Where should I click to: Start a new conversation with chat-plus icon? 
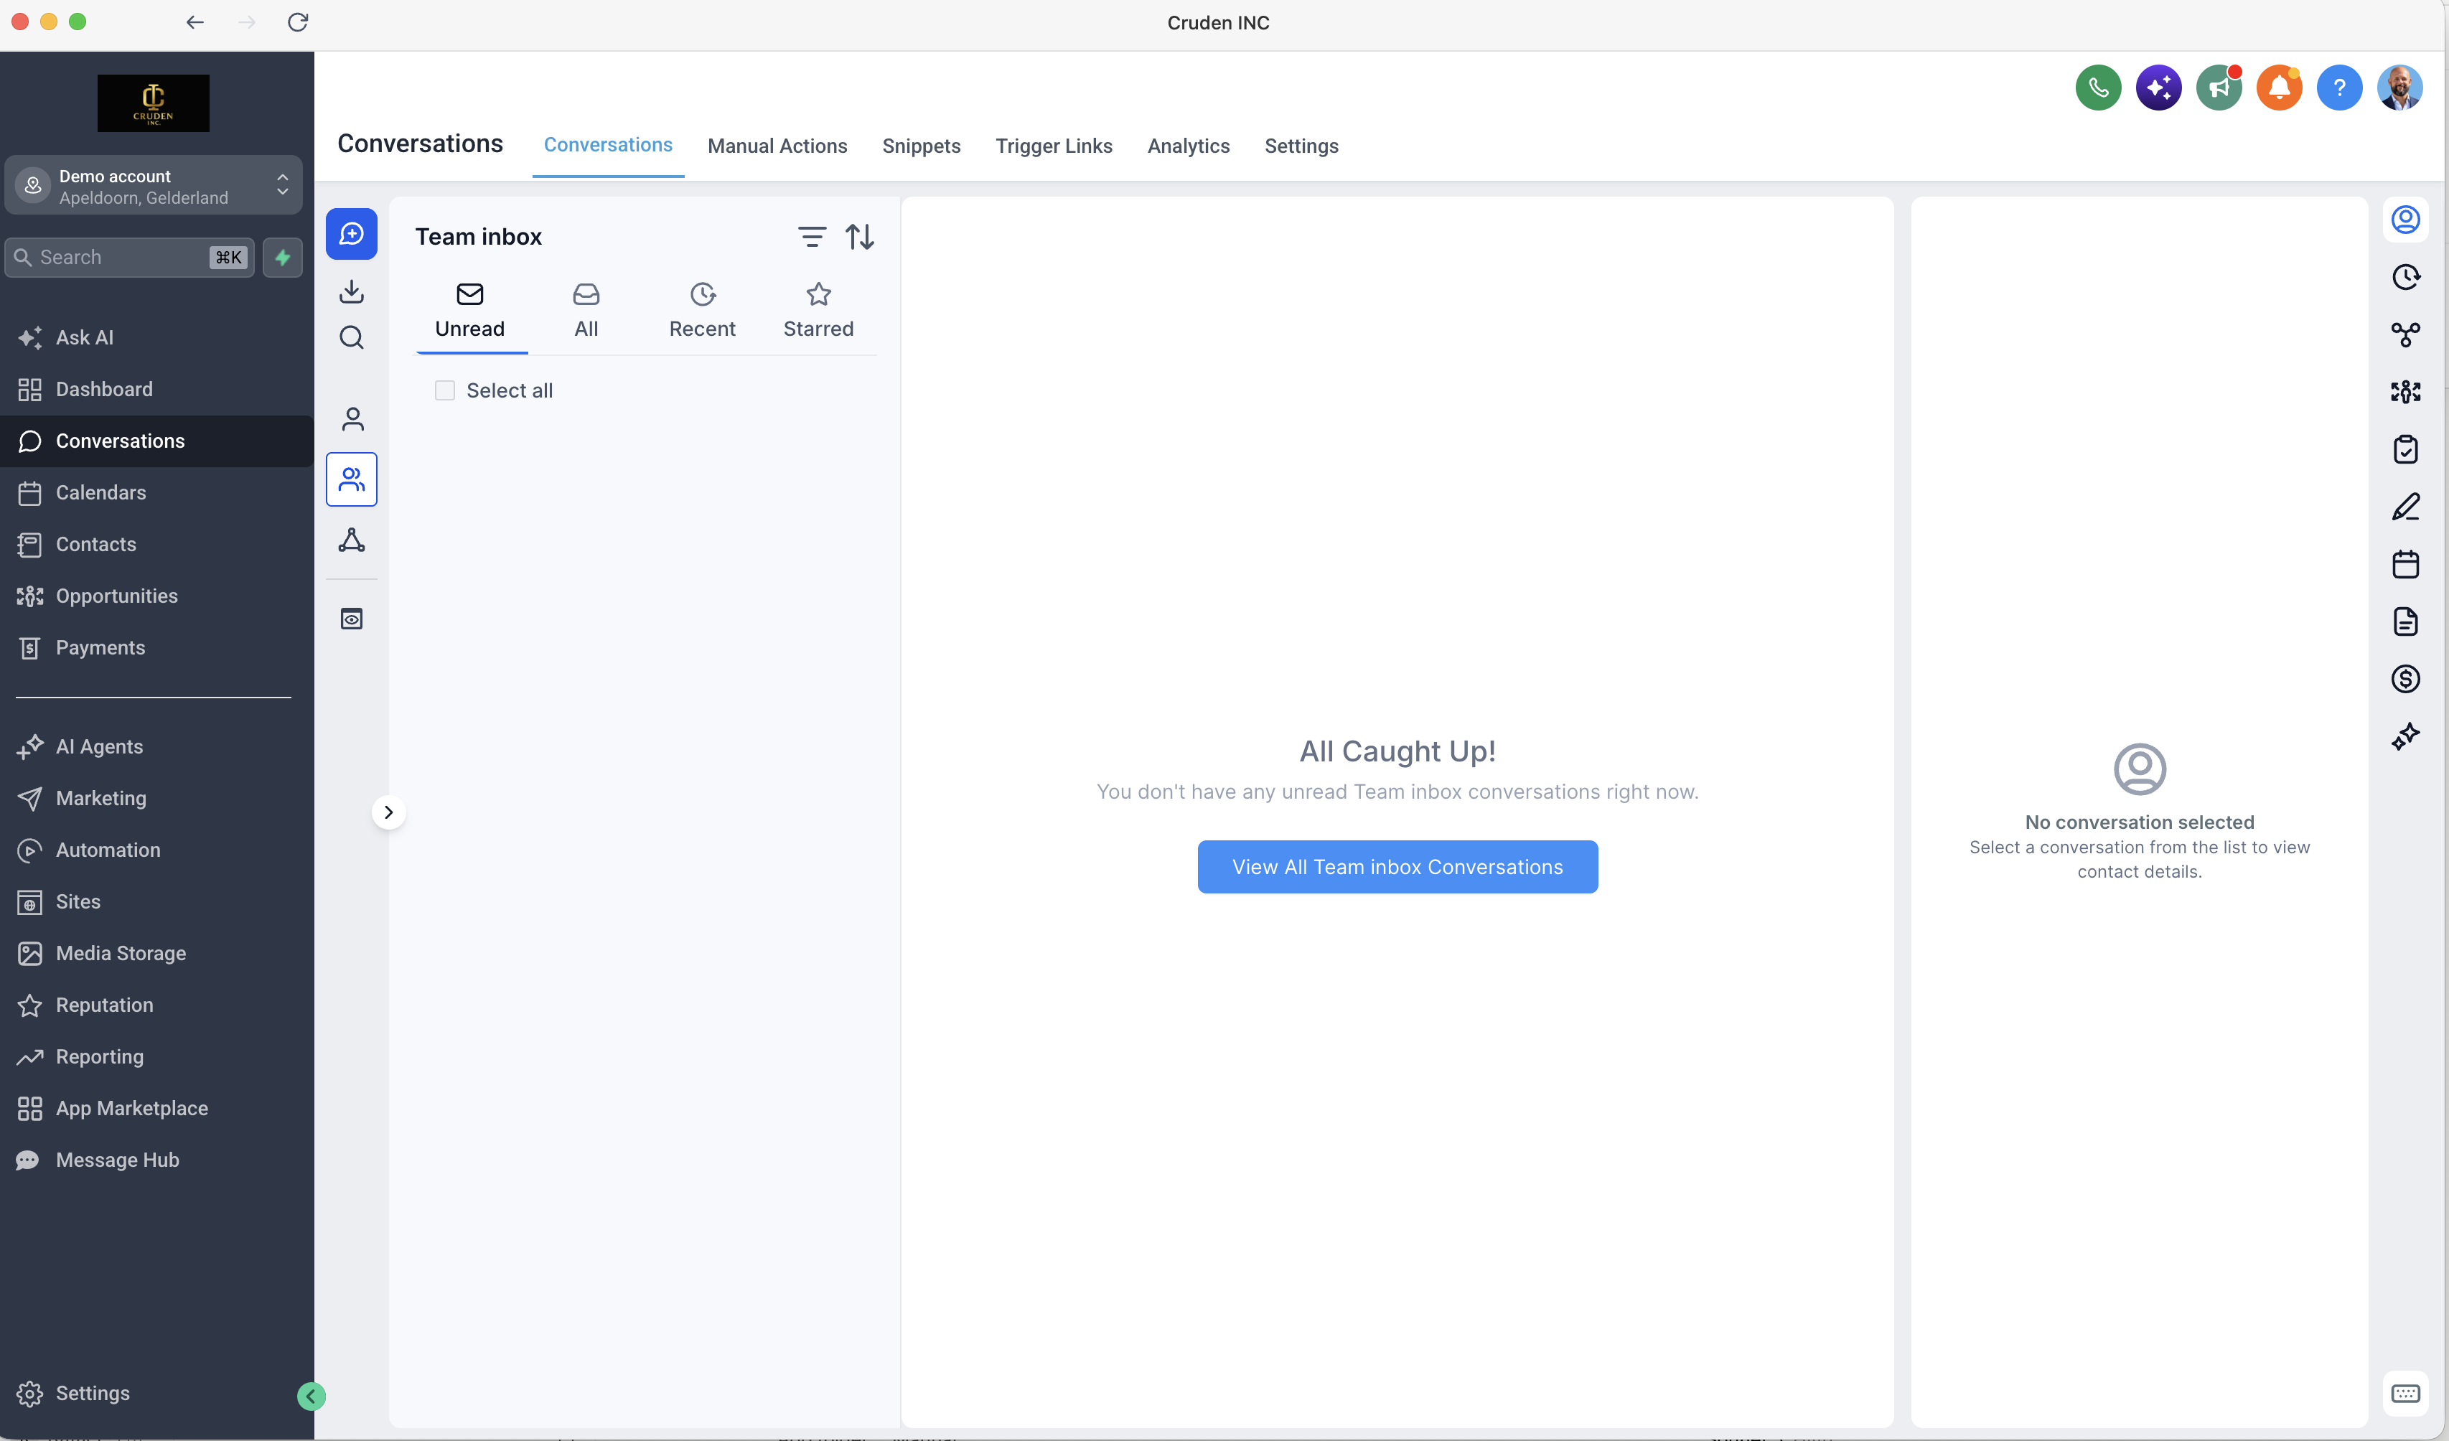point(352,234)
